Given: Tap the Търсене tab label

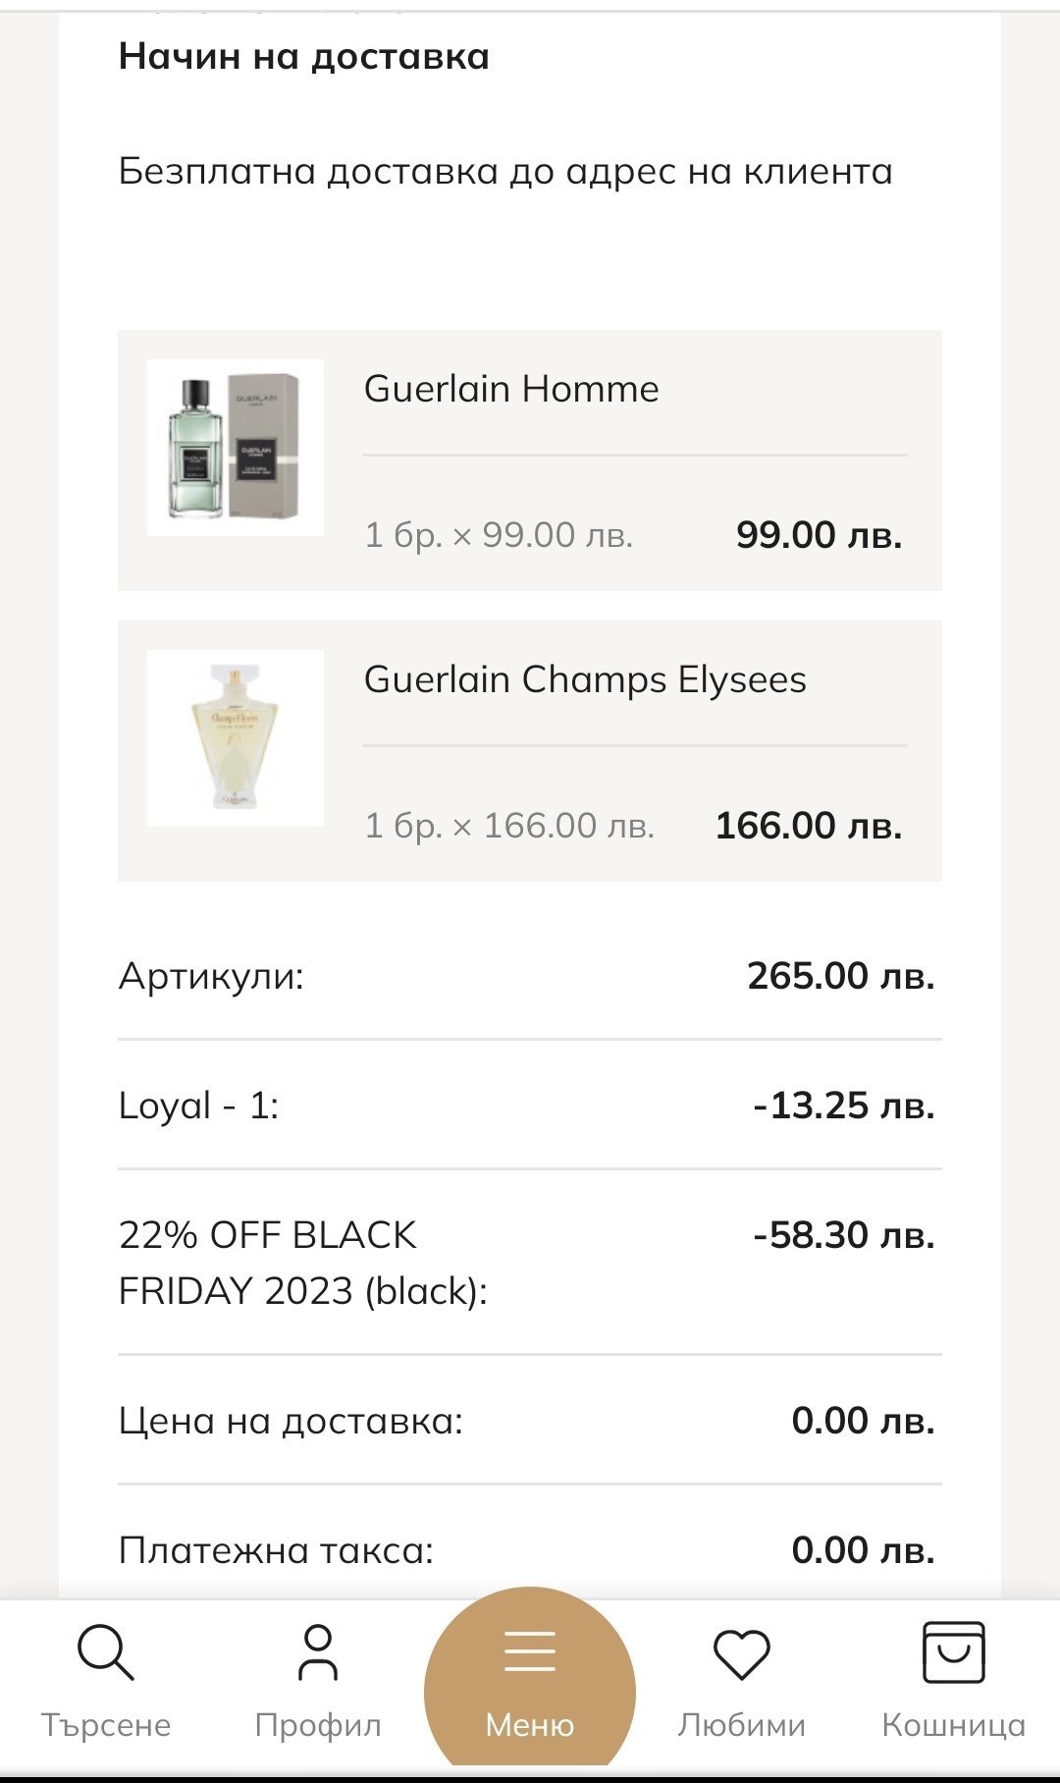Looking at the screenshot, I should [106, 1725].
